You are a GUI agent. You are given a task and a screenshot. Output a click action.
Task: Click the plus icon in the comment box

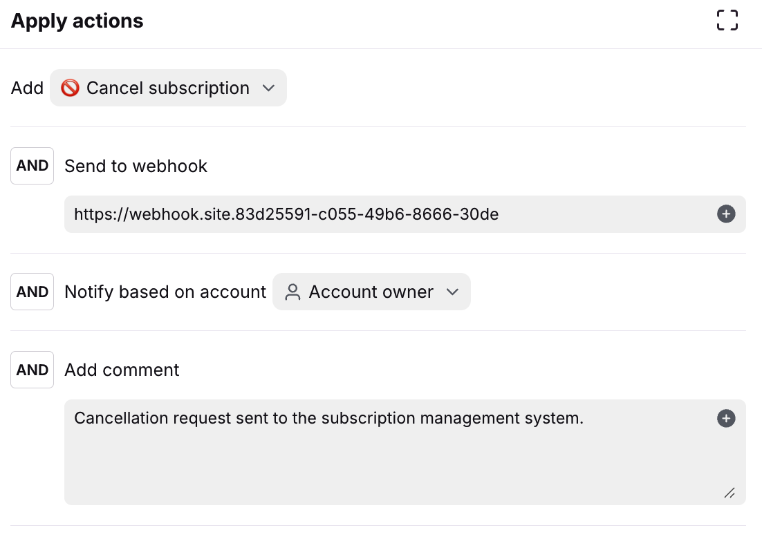pos(726,418)
